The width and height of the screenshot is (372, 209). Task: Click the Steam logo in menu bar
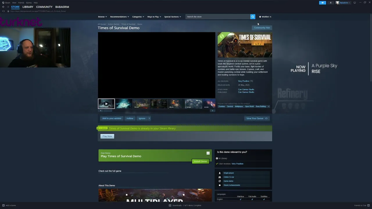pyautogui.click(x=3, y=3)
